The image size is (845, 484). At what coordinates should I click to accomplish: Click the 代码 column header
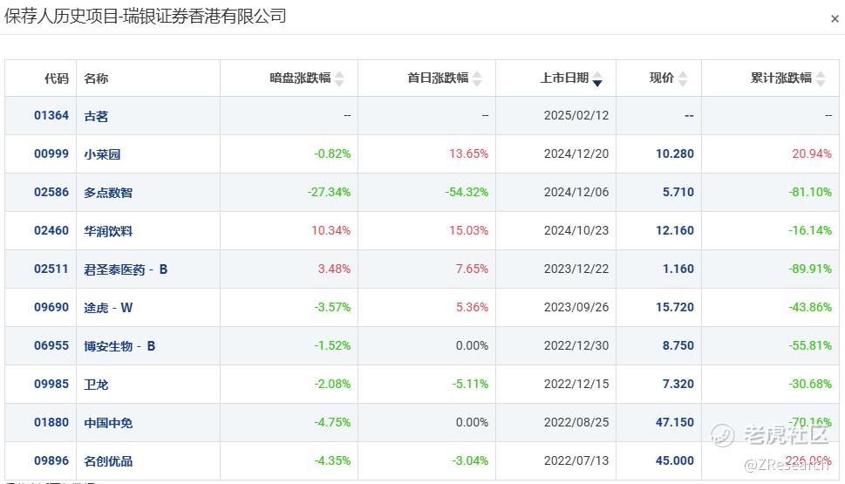[x=57, y=78]
